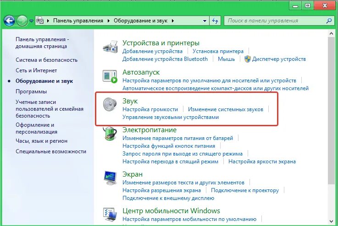Click Установка принтера link
The image size is (338, 226).
218,51
